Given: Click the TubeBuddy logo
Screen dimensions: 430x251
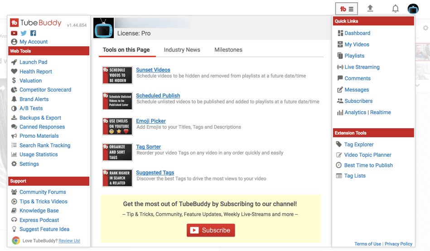Looking at the screenshot, I should coord(36,23).
